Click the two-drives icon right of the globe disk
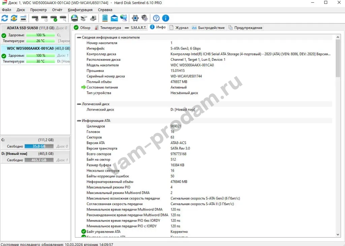 pyautogui.click(x=84, y=18)
